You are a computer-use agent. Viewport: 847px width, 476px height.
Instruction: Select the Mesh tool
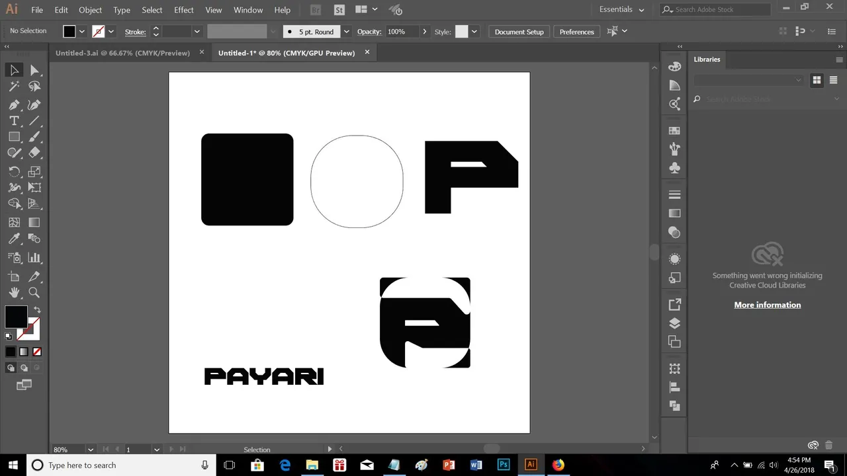pyautogui.click(x=14, y=223)
